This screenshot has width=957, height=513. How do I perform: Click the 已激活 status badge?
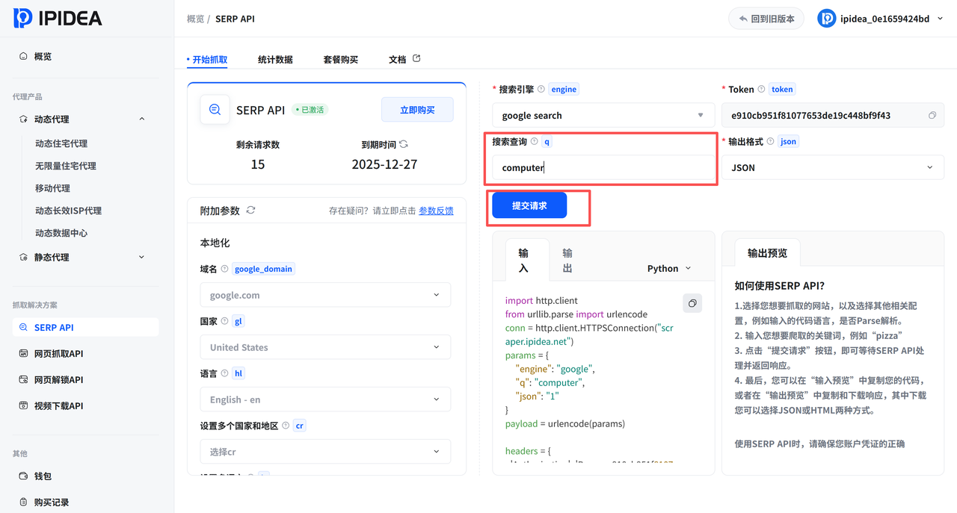pos(310,110)
